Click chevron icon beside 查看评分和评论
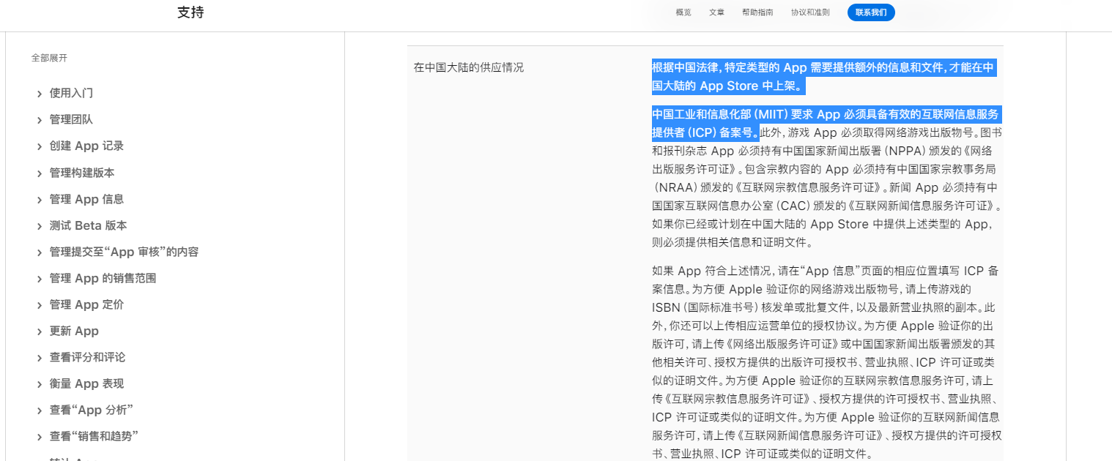 [40, 358]
